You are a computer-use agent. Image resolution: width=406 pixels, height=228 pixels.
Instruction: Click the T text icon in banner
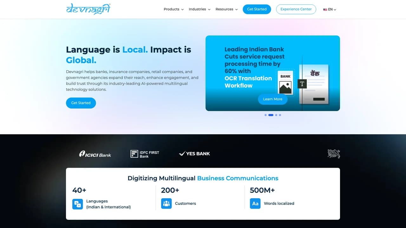coord(302,84)
